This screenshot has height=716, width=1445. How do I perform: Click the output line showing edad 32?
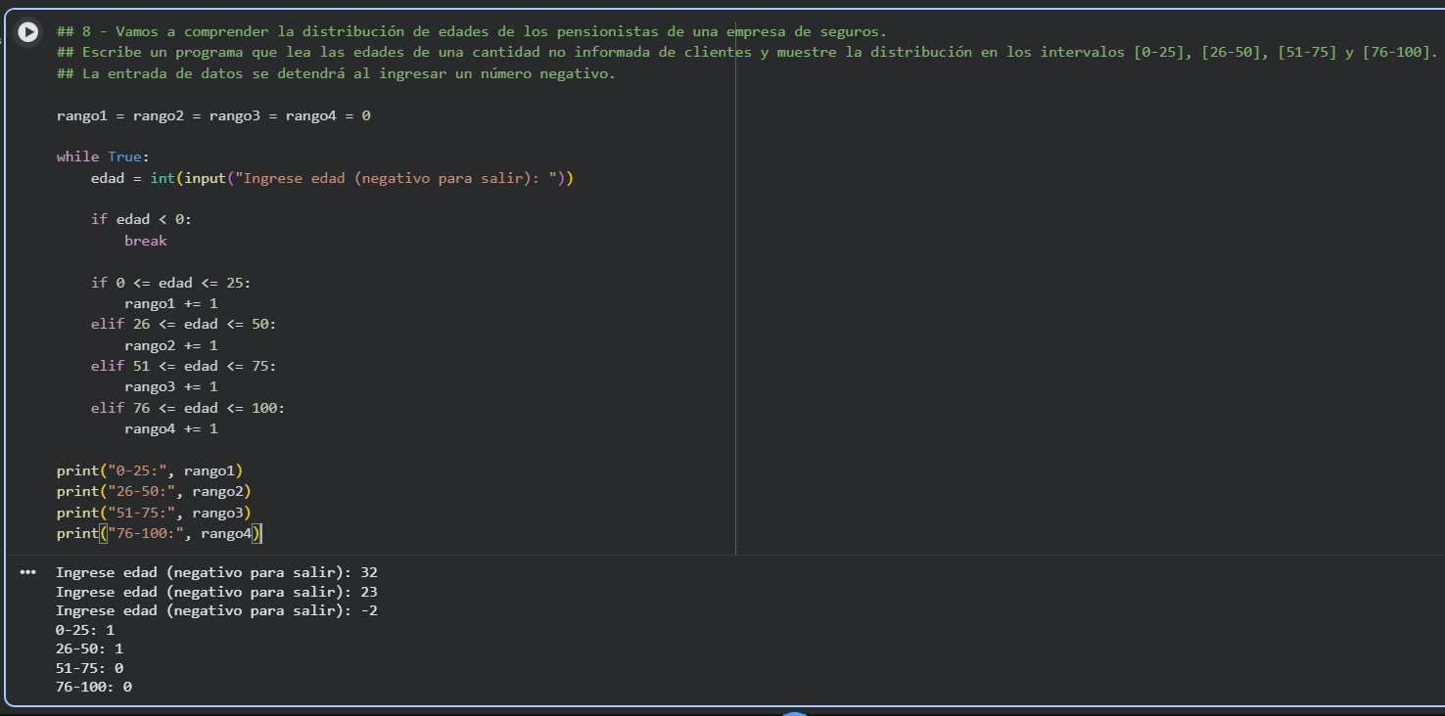pyautogui.click(x=216, y=572)
